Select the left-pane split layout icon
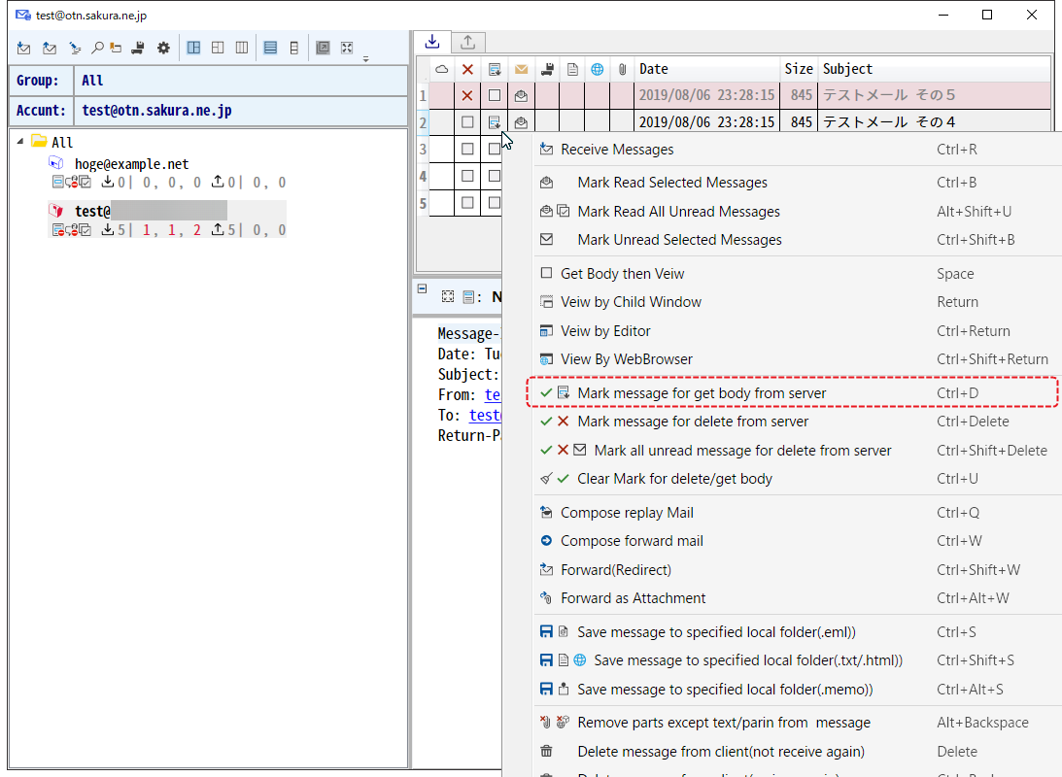1062x777 pixels. click(x=193, y=48)
